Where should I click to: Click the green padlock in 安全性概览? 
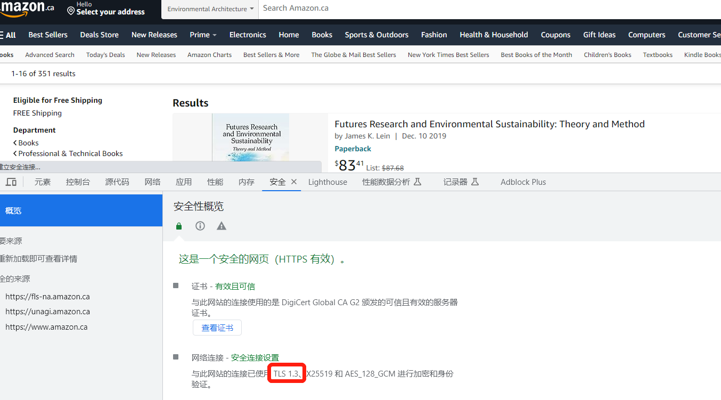coord(178,226)
